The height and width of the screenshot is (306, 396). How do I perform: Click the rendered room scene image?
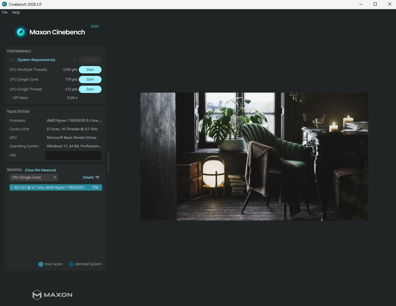pyautogui.click(x=254, y=156)
